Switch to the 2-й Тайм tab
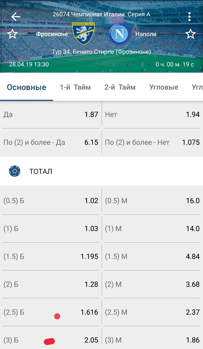 pyautogui.click(x=120, y=87)
